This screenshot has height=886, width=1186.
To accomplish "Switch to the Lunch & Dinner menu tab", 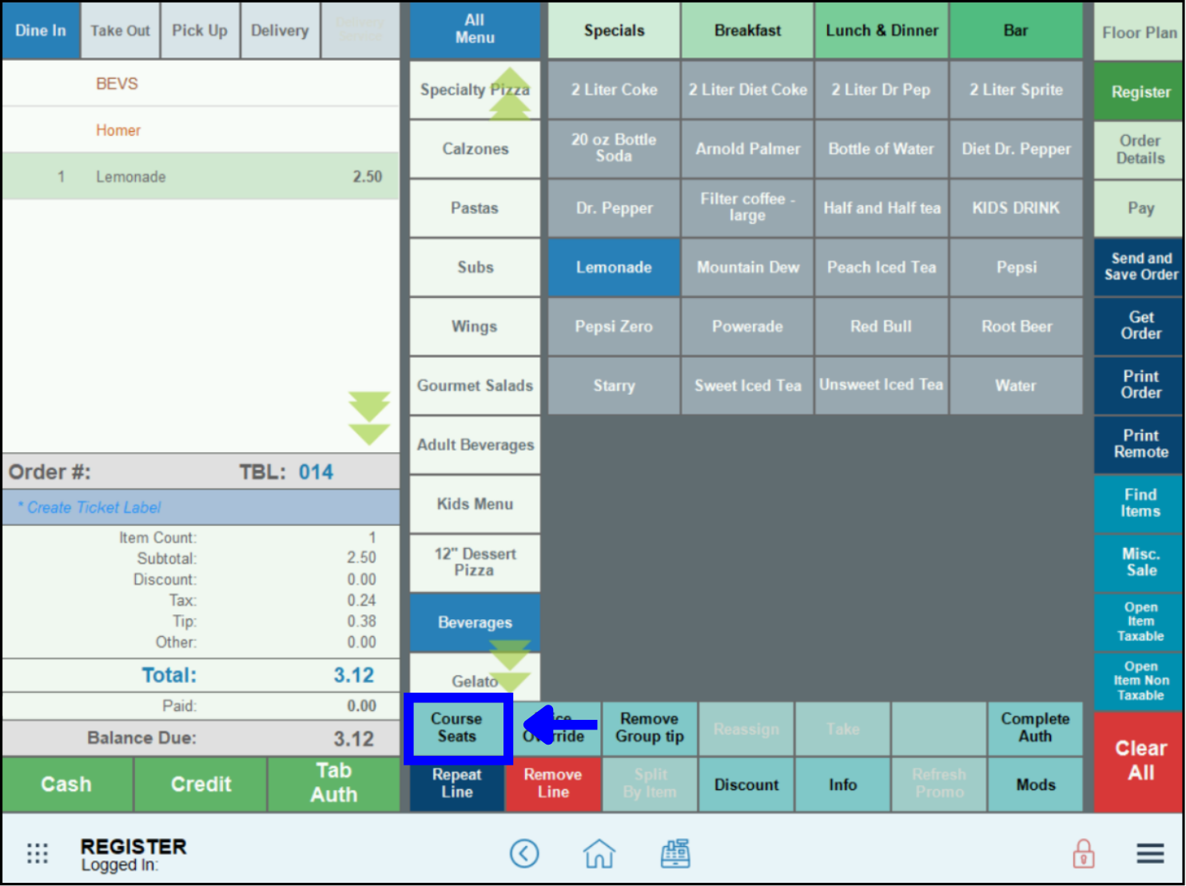I will coord(882,30).
